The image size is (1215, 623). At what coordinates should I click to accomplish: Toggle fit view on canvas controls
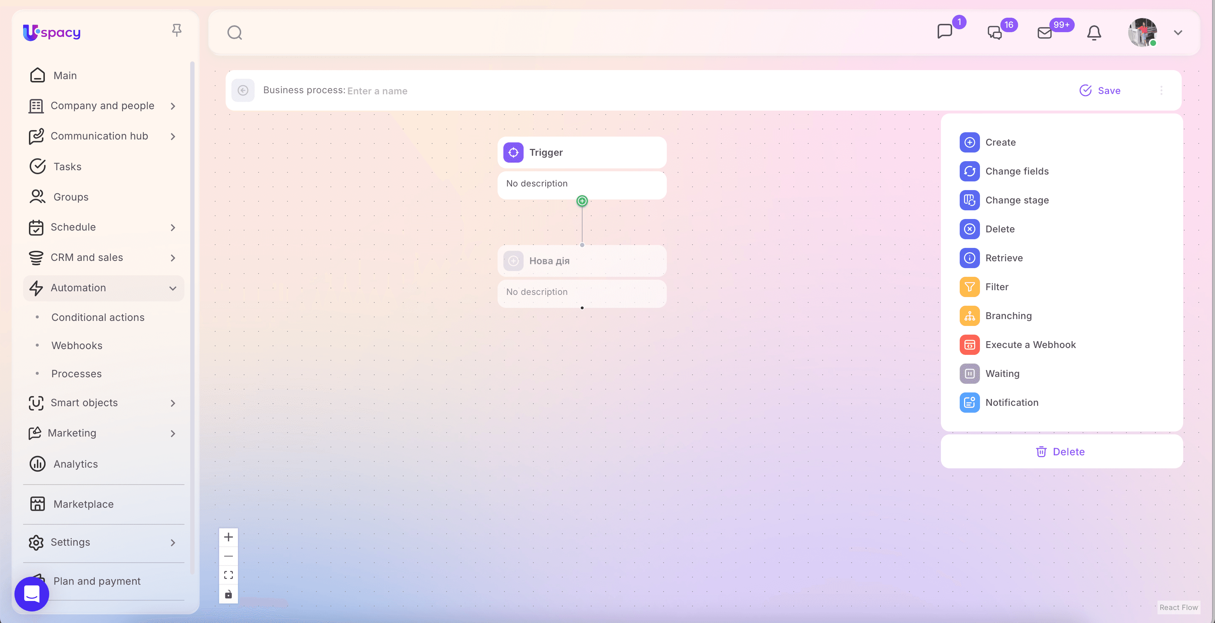228,575
